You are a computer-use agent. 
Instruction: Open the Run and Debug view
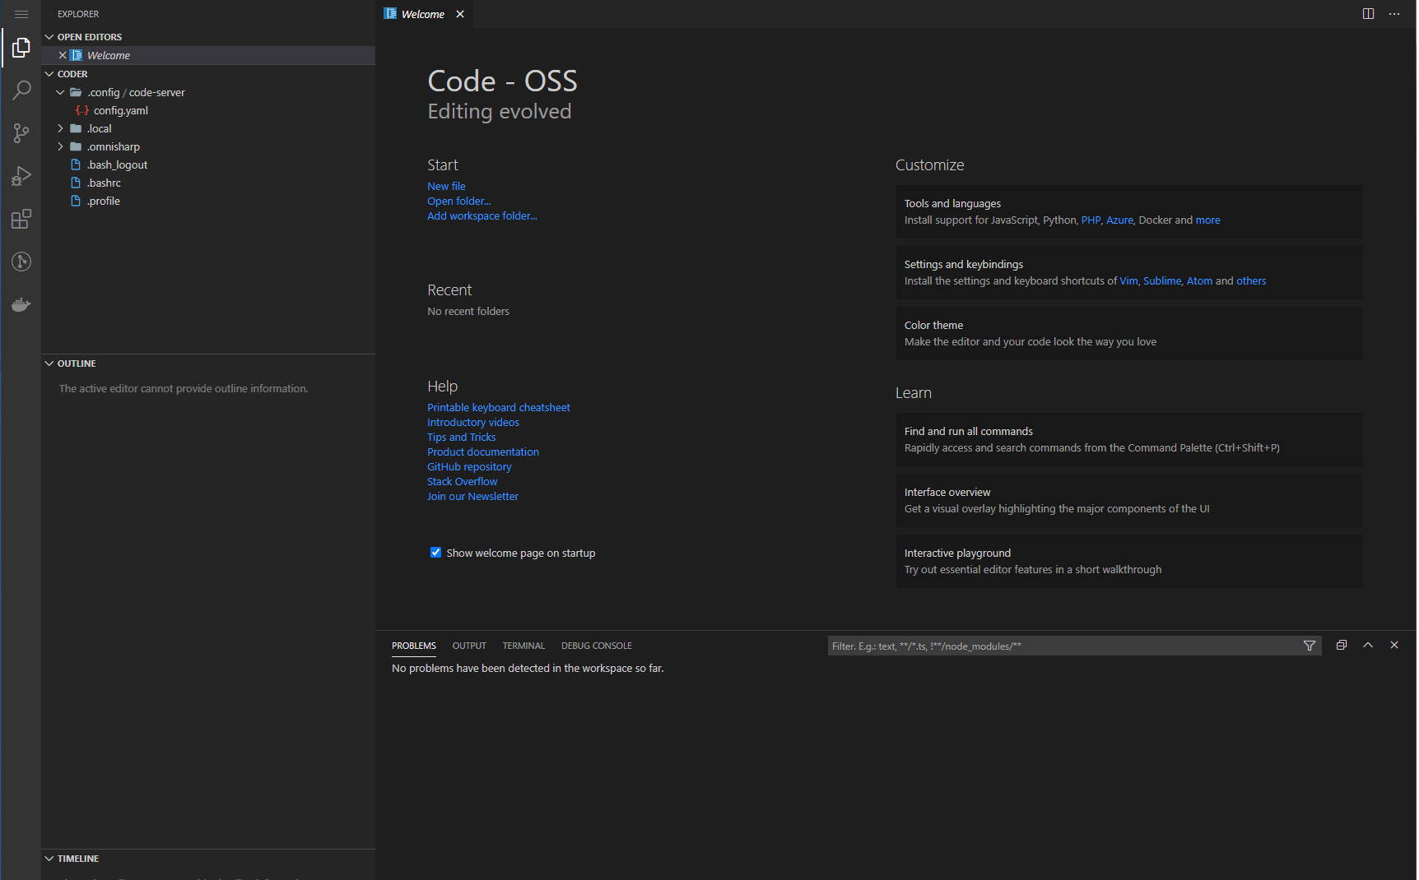click(x=21, y=176)
